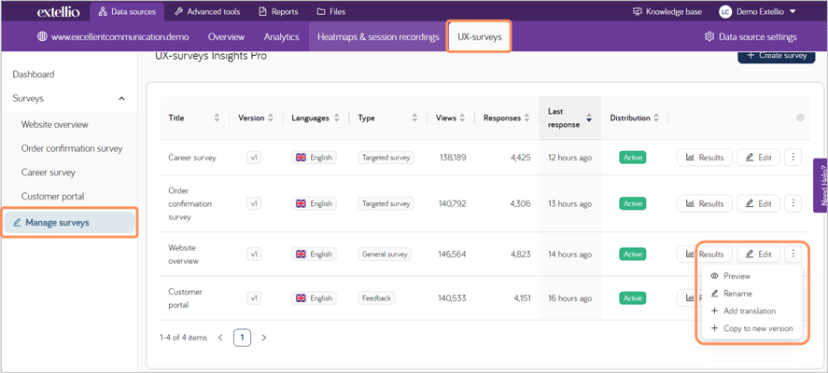Click the 138,189 views value
The image size is (828, 373).
[x=453, y=158]
